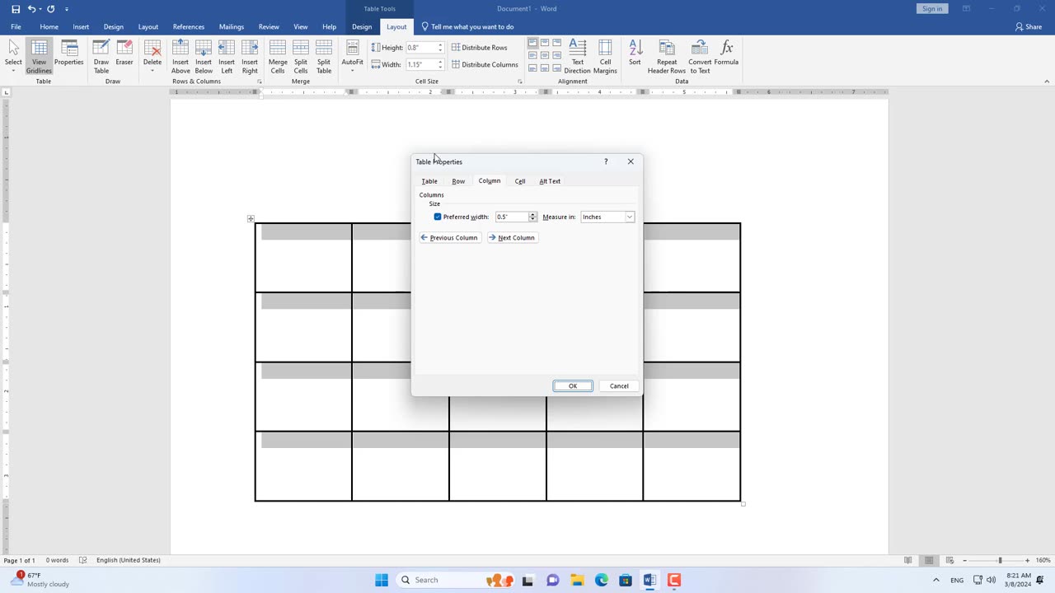This screenshot has width=1055, height=593.
Task: Switch to Row tab in Table Properties
Action: coord(458,181)
